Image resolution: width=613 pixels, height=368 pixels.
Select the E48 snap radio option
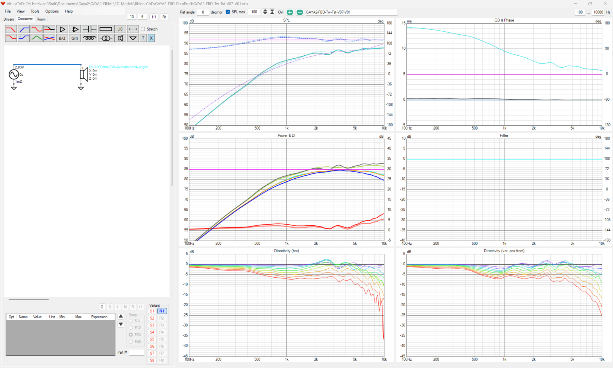[x=131, y=342]
